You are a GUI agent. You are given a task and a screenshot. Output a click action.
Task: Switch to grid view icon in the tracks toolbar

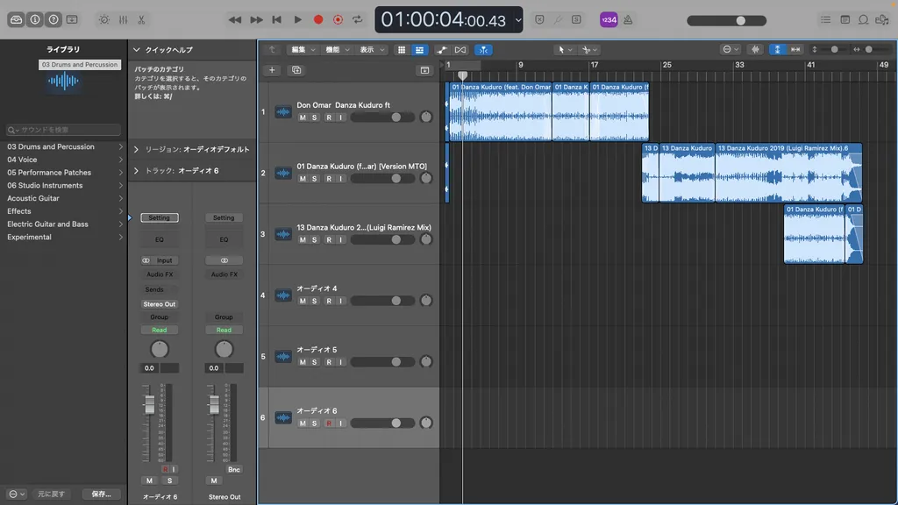402,50
